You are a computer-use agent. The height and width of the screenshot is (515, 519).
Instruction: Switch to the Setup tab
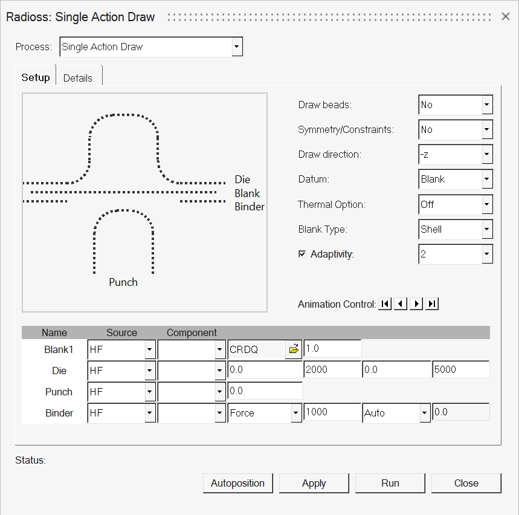coord(36,77)
